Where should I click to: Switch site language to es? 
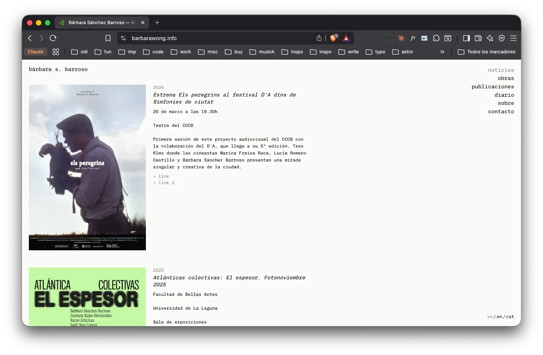click(x=490, y=317)
